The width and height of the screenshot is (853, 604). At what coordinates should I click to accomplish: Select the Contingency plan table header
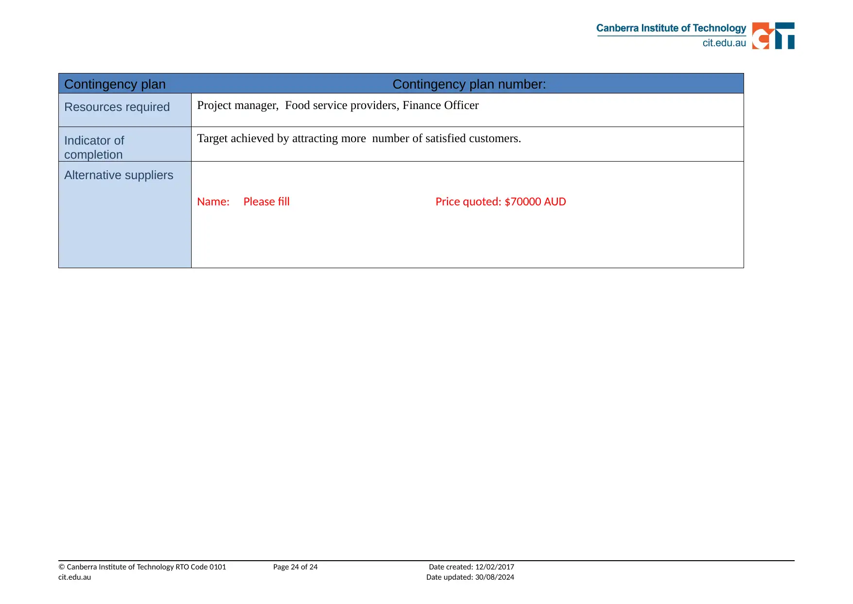(115, 84)
